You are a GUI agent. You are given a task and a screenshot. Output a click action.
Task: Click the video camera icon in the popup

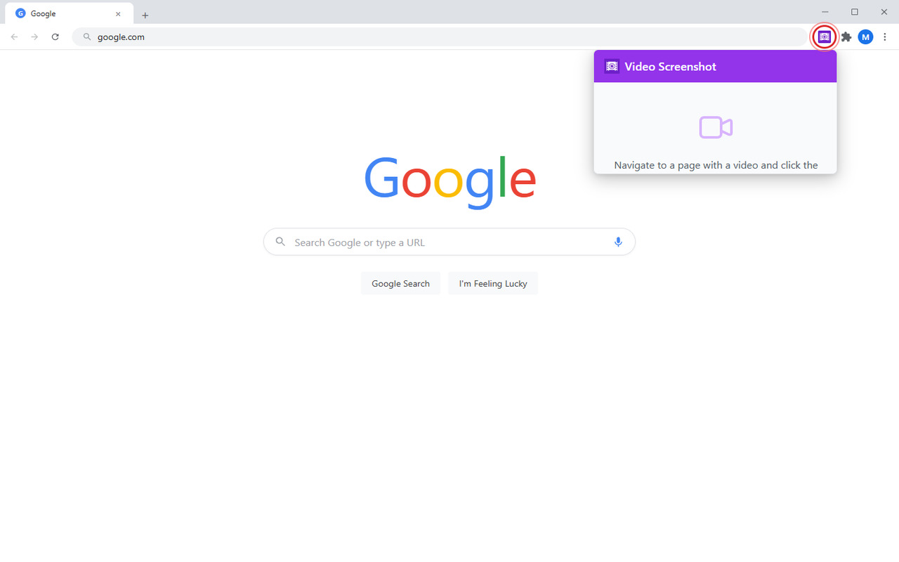pyautogui.click(x=715, y=127)
